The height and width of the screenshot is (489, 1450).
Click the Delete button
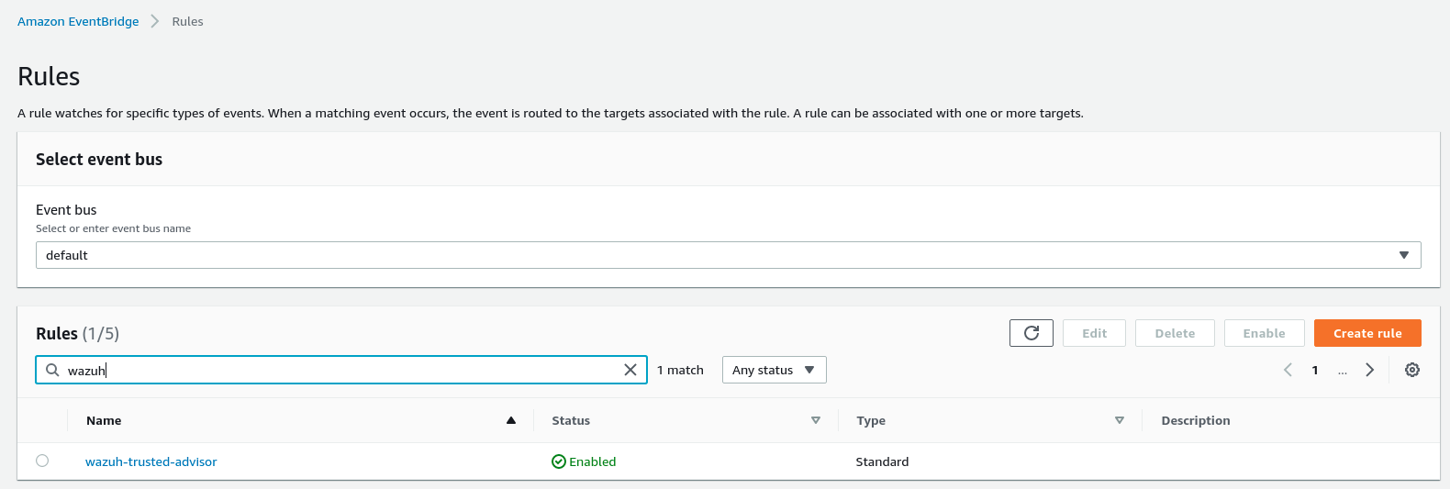click(1175, 333)
